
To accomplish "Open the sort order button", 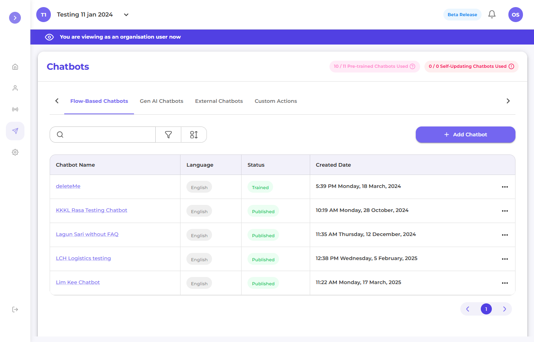I will 194,134.
